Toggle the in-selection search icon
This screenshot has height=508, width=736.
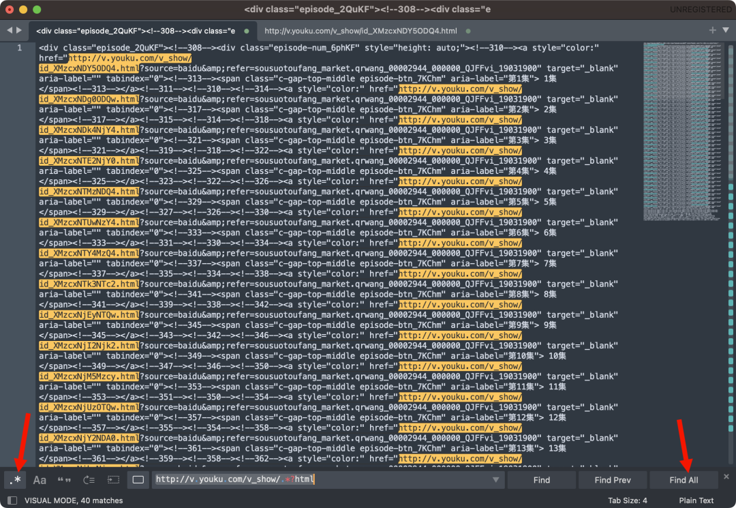113,480
